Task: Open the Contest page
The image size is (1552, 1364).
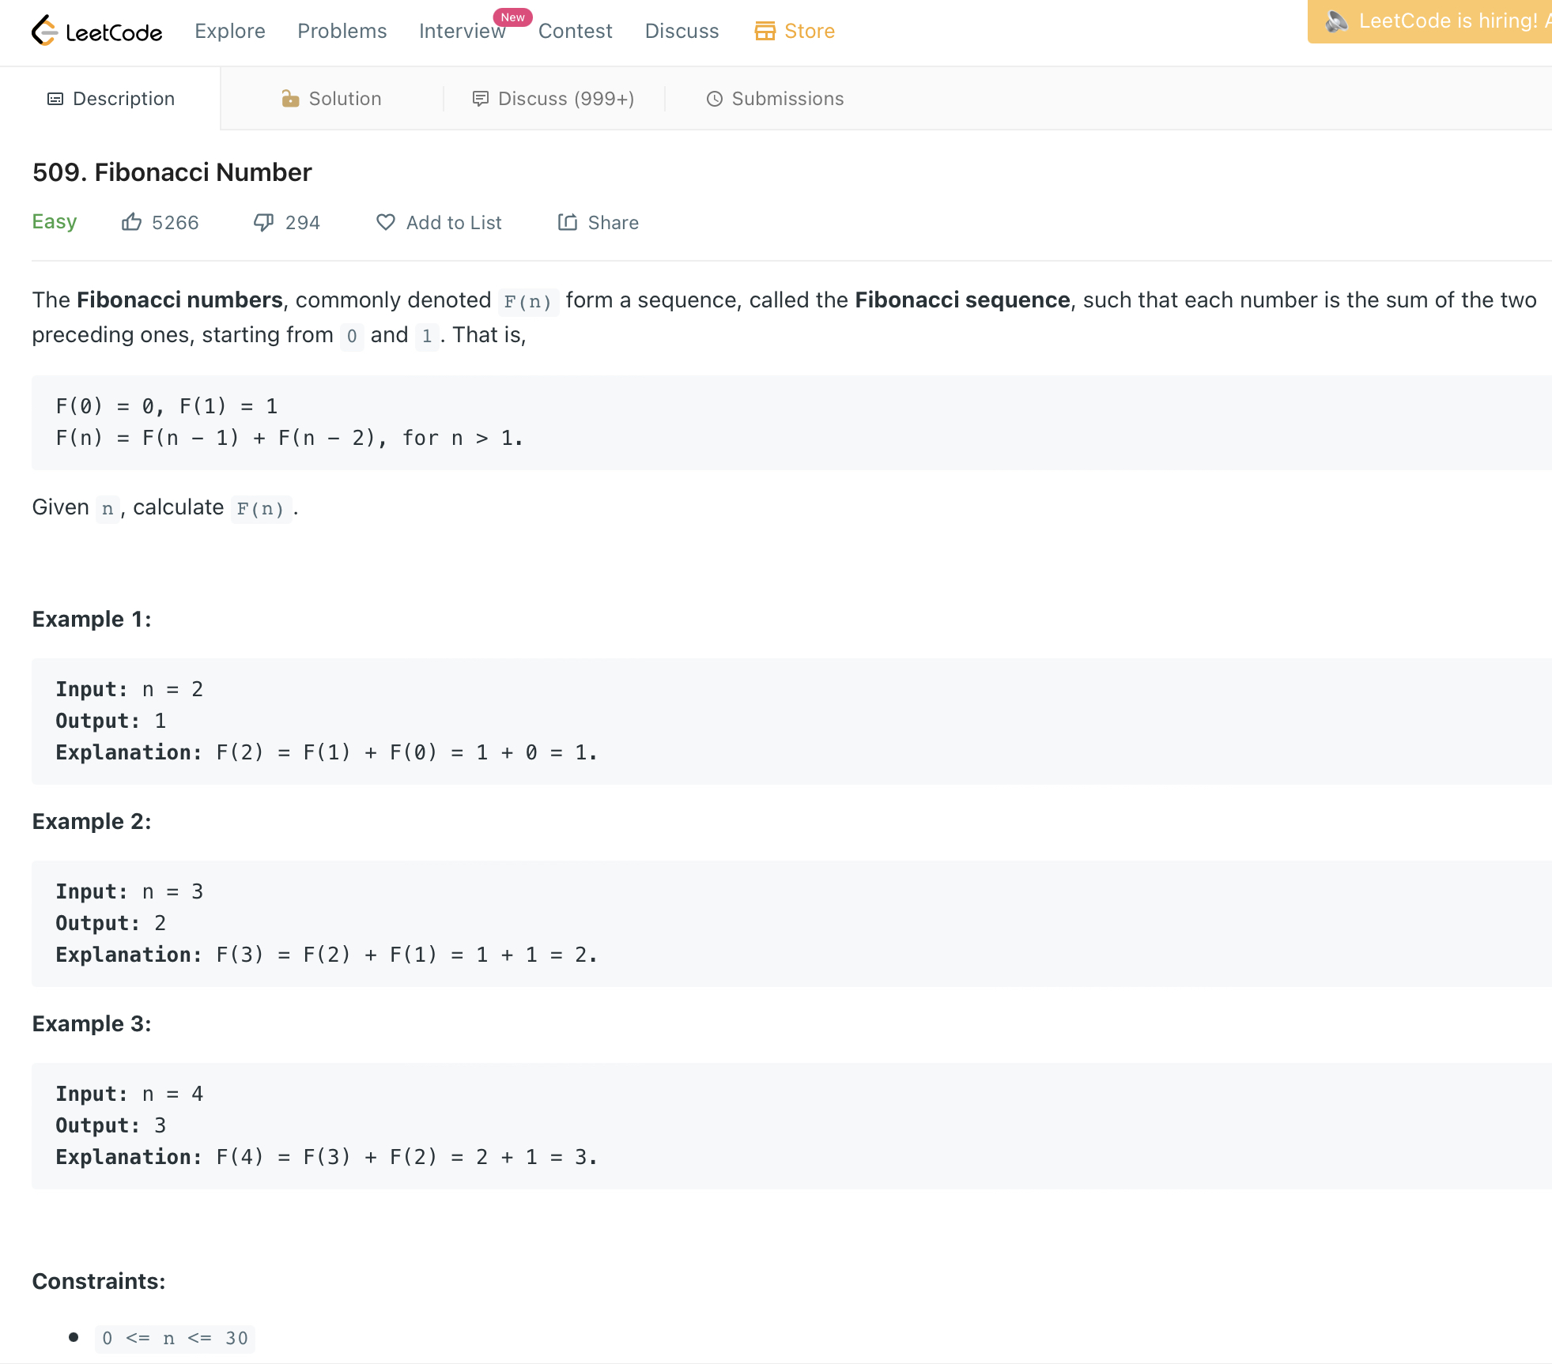Action: click(575, 31)
